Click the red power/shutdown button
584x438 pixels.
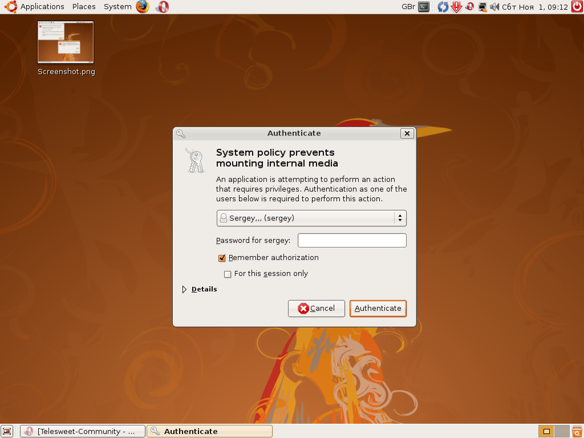(577, 7)
